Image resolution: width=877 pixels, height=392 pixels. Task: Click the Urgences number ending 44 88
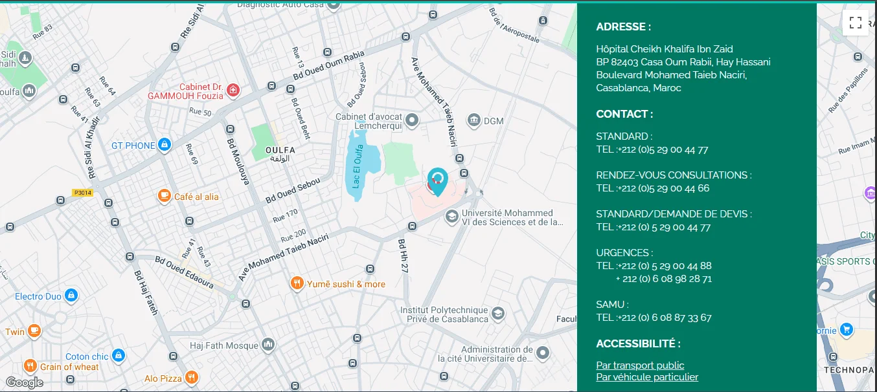pos(665,266)
